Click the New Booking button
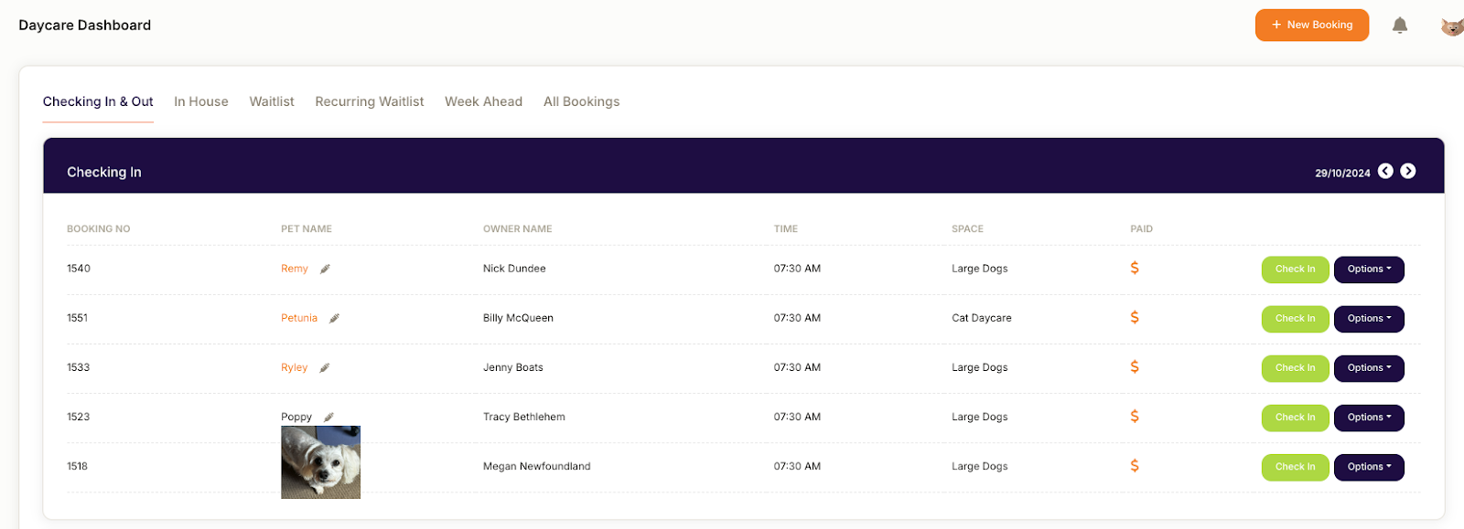The width and height of the screenshot is (1464, 529). point(1312,25)
